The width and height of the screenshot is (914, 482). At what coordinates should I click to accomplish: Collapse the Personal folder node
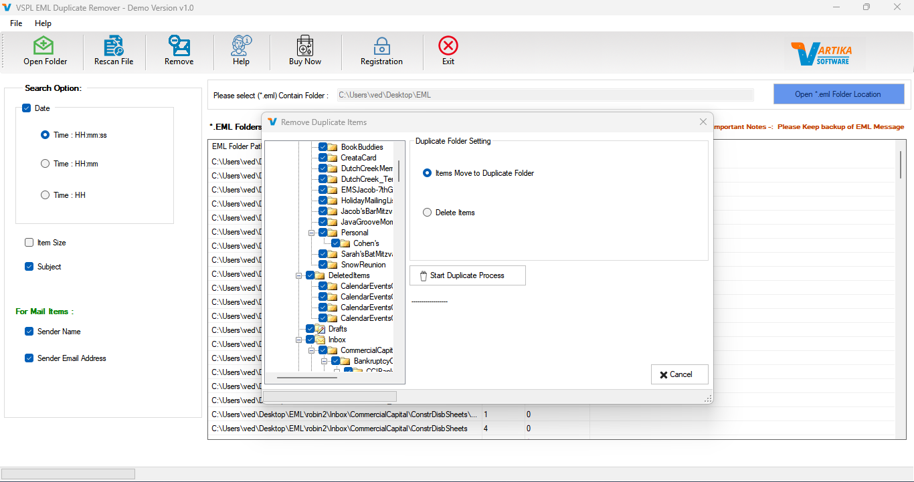tap(311, 233)
